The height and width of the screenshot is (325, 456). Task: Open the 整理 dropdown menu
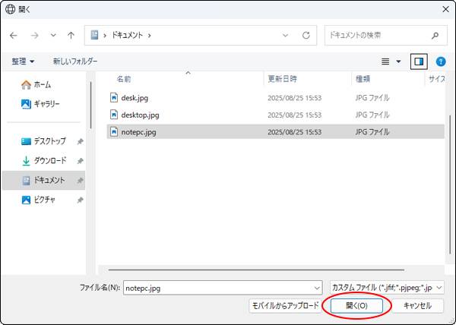tap(23, 61)
